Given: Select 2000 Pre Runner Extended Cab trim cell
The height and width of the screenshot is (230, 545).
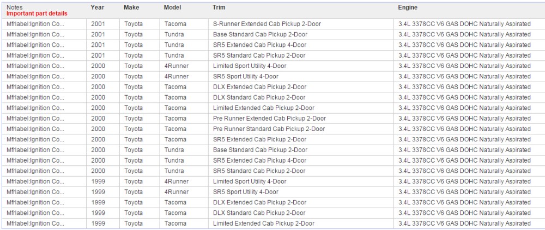Looking at the screenshot, I should pos(269,119).
